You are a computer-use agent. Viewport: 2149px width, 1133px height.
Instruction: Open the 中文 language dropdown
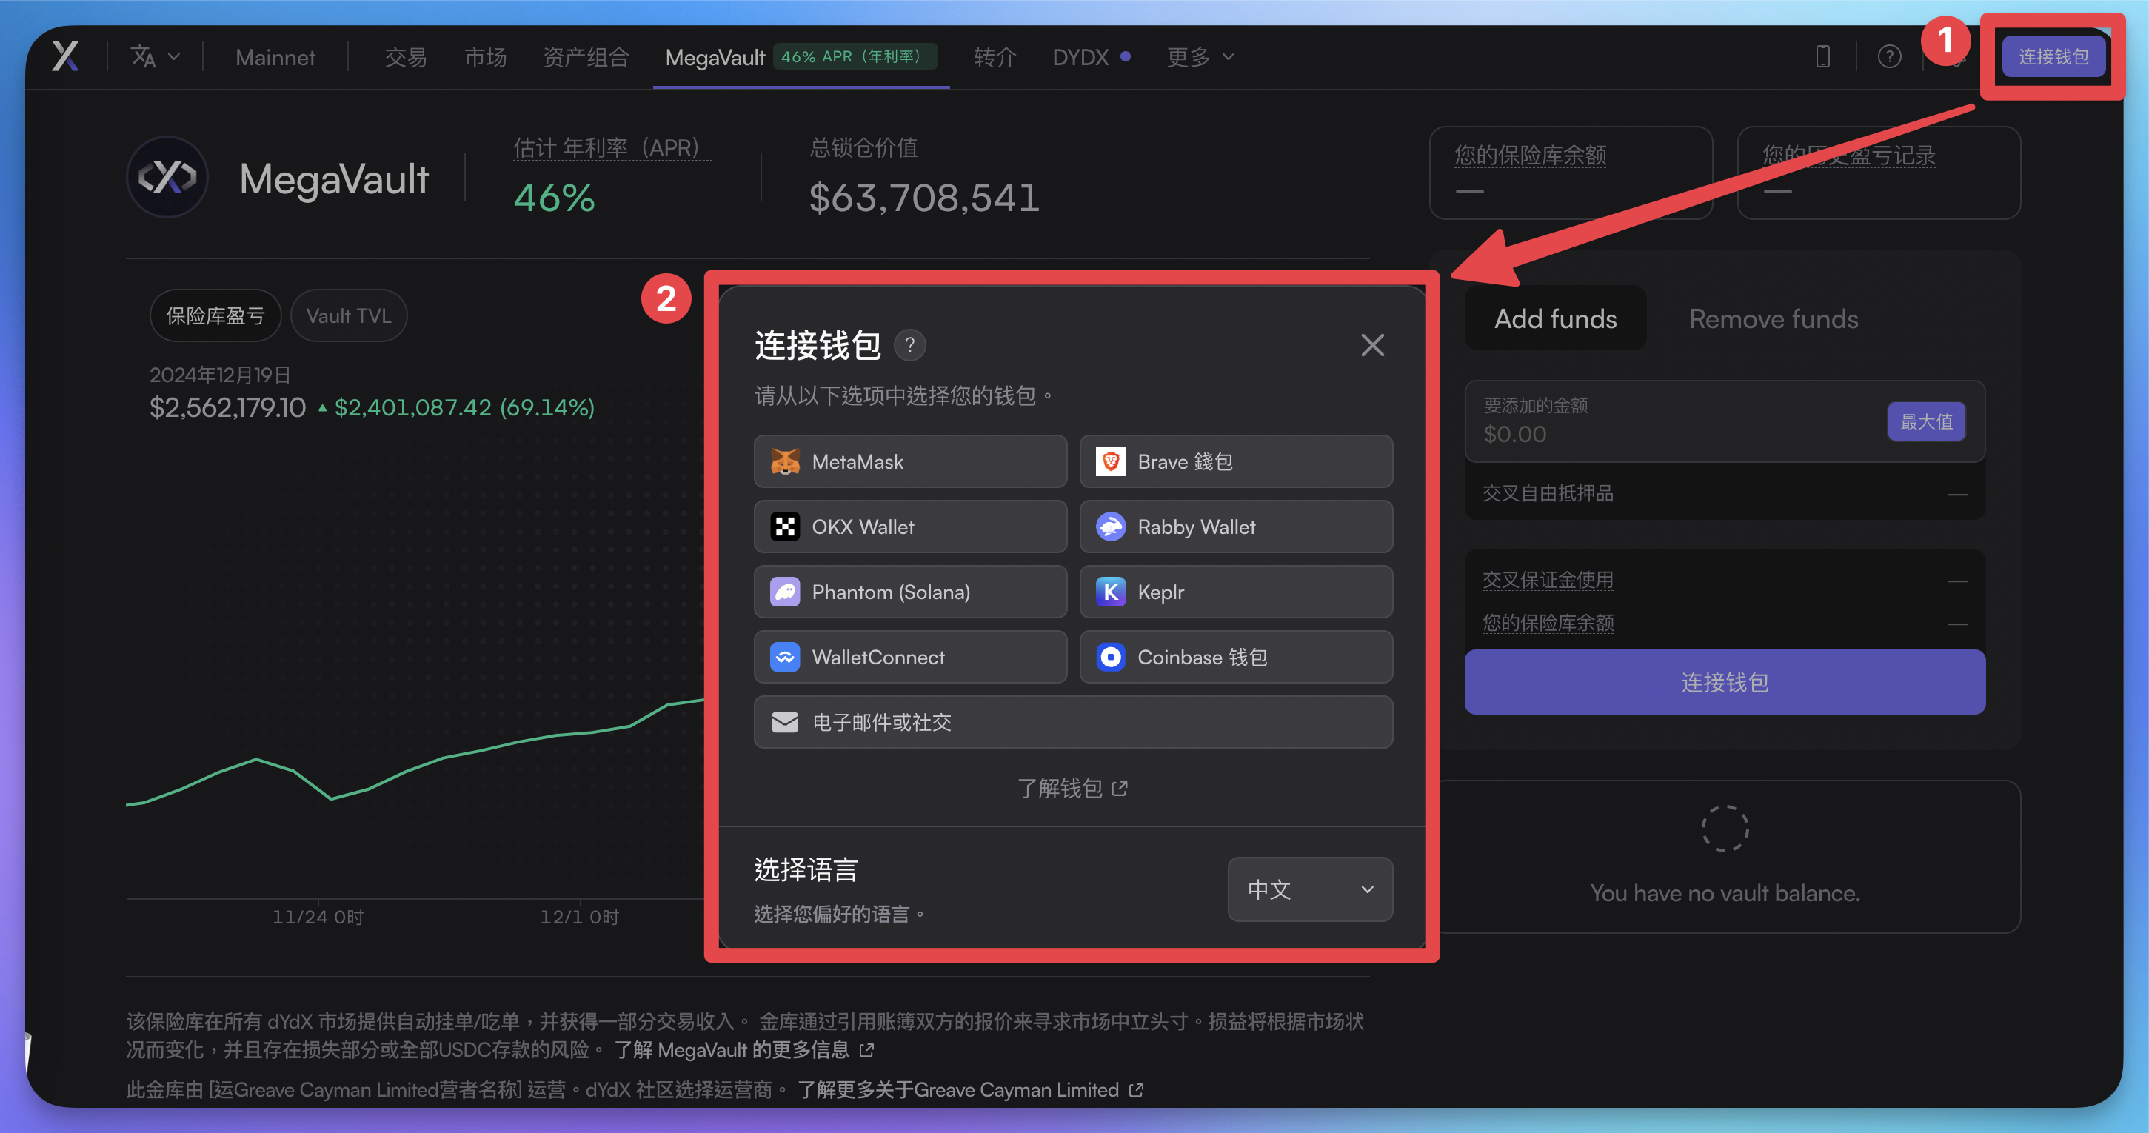tap(1310, 889)
